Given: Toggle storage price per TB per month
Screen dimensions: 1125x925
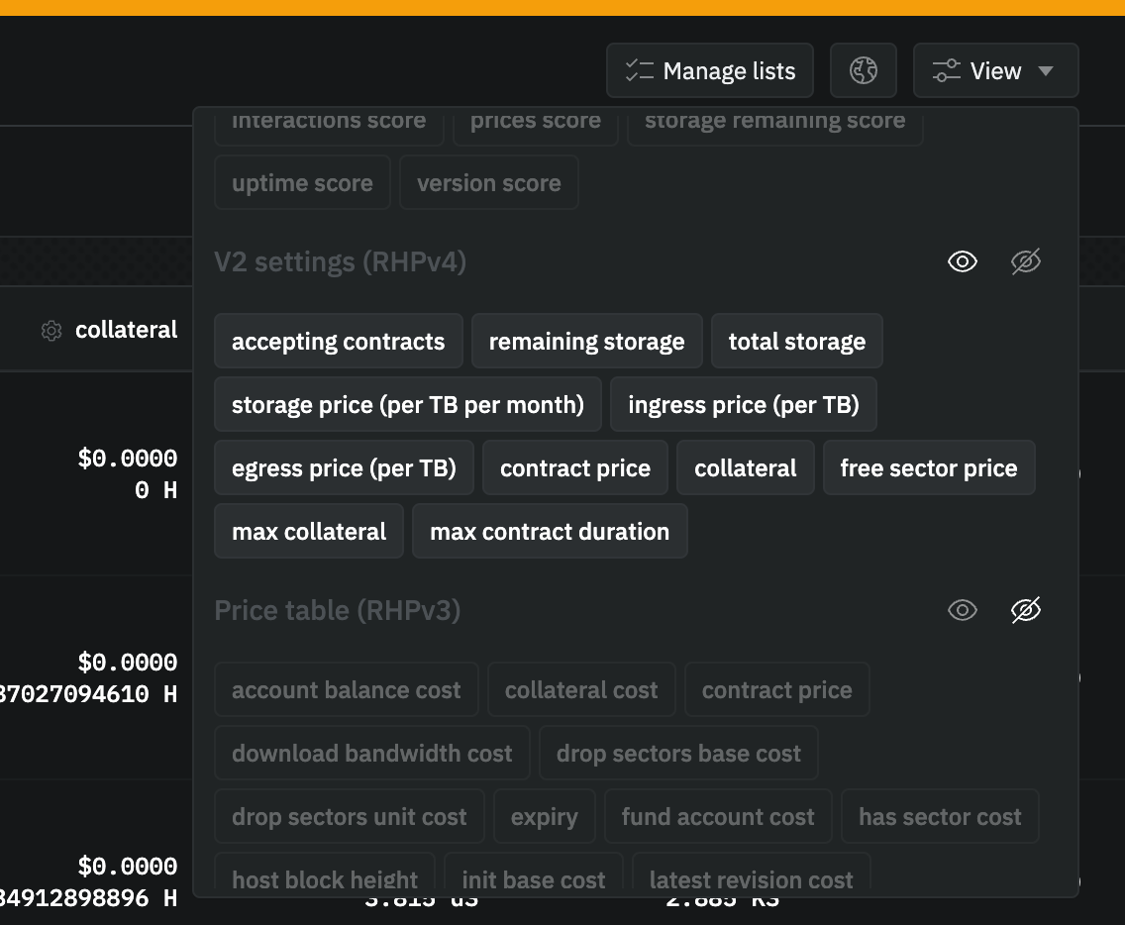Looking at the screenshot, I should point(408,404).
